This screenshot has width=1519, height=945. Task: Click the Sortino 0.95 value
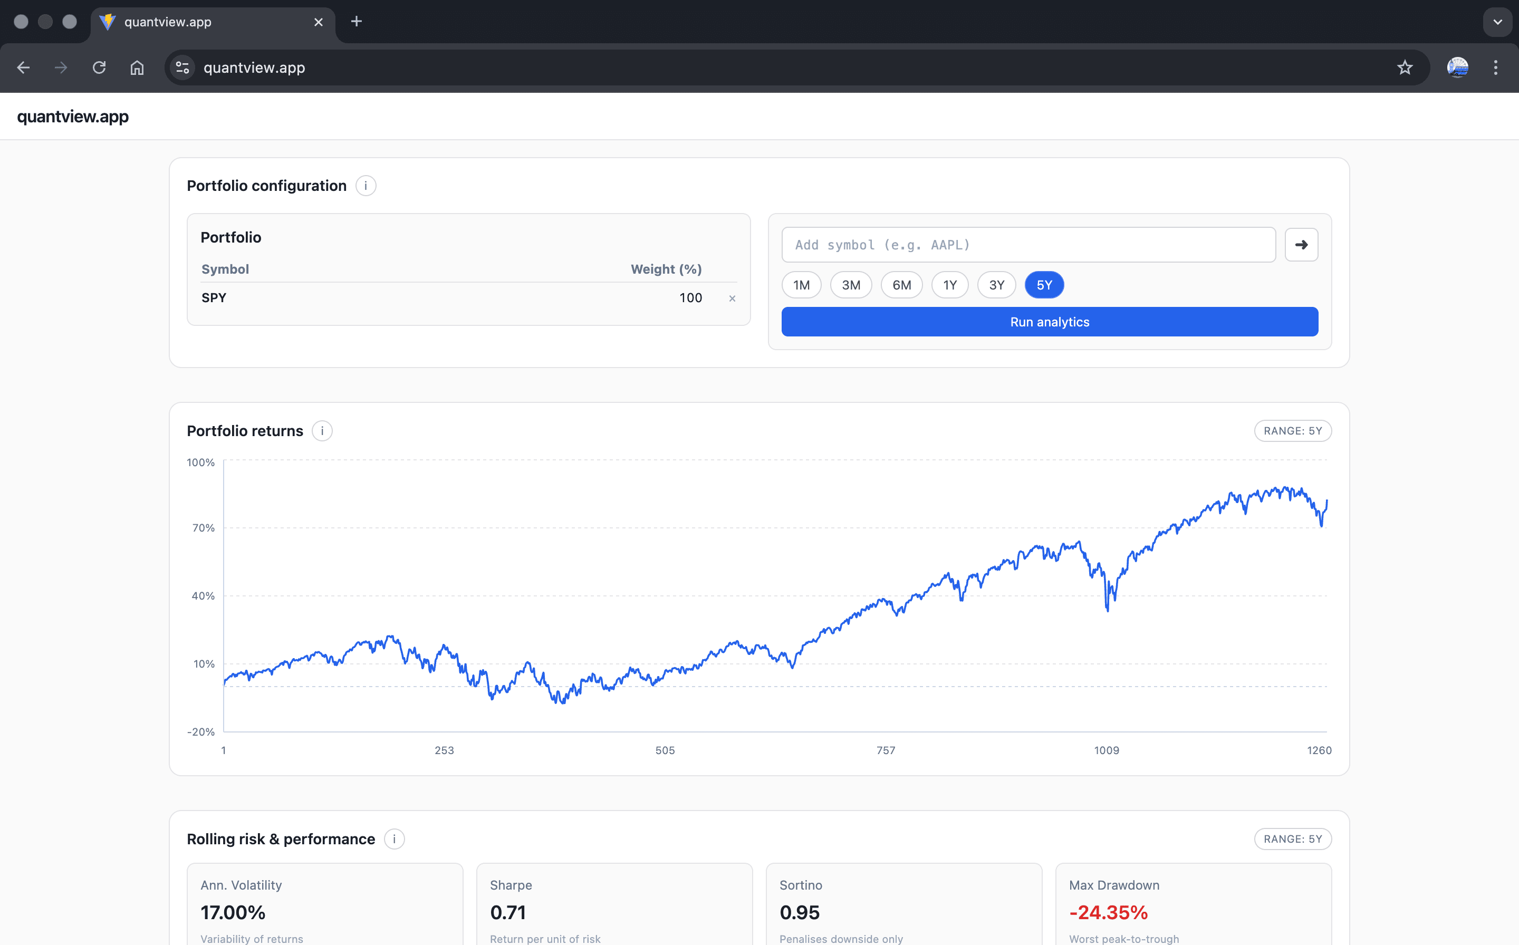click(x=800, y=912)
